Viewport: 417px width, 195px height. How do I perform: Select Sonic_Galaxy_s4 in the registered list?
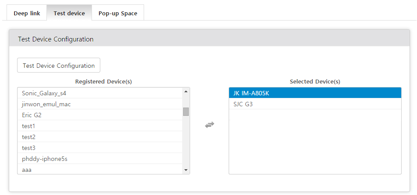coord(100,93)
